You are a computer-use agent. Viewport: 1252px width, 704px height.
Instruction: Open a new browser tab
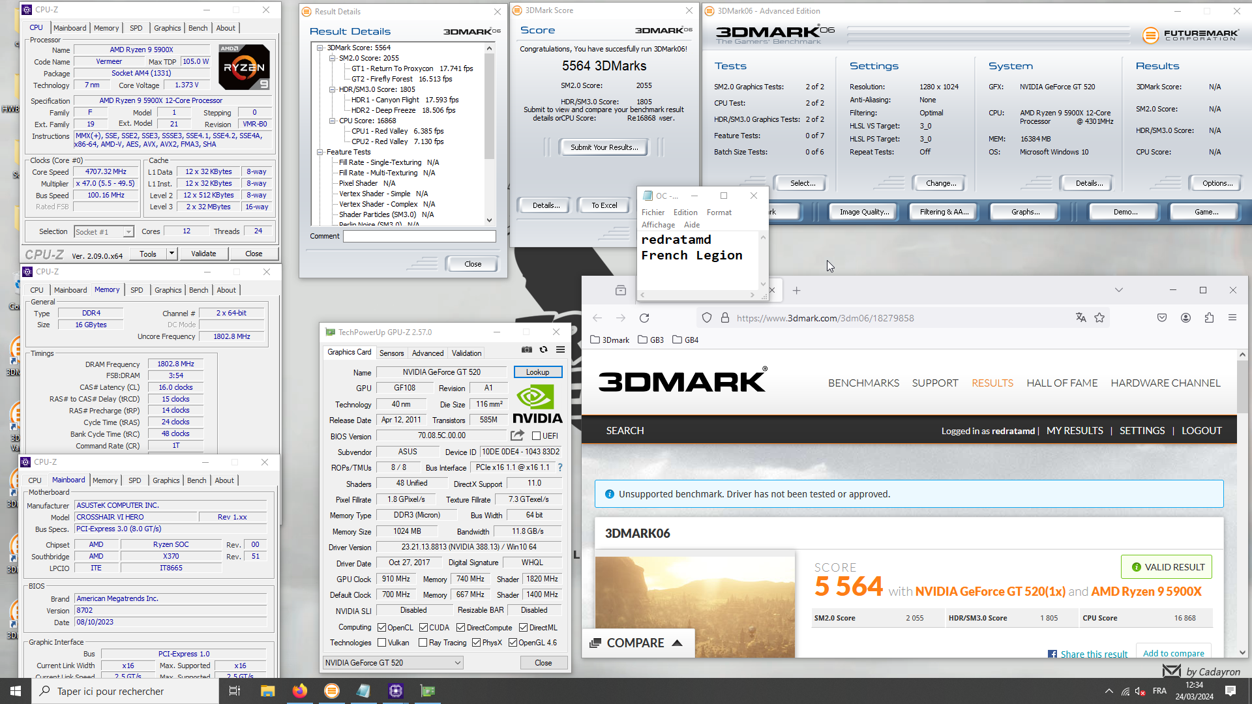click(x=796, y=291)
